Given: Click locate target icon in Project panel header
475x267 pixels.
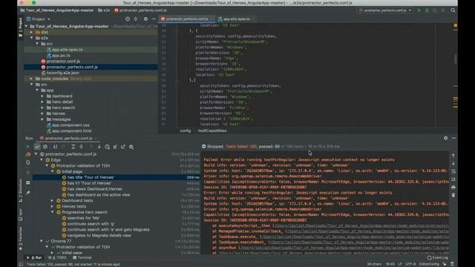Looking at the screenshot, I should coord(128,19).
